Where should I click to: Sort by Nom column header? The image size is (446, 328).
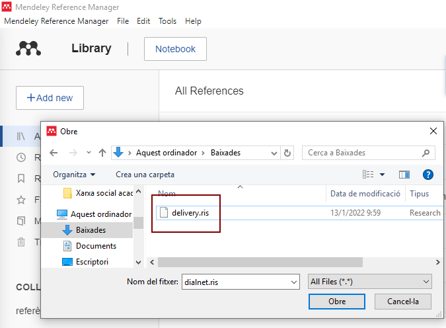tap(167, 193)
